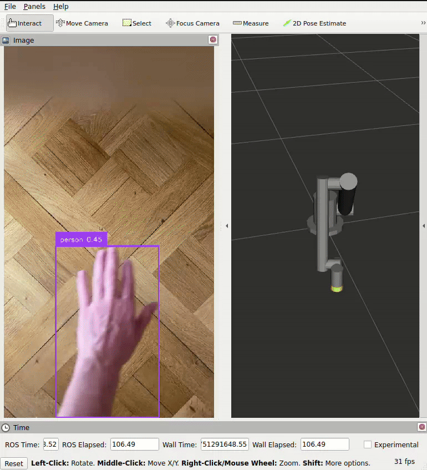
Task: Select the Move Camera tool
Action: point(82,23)
